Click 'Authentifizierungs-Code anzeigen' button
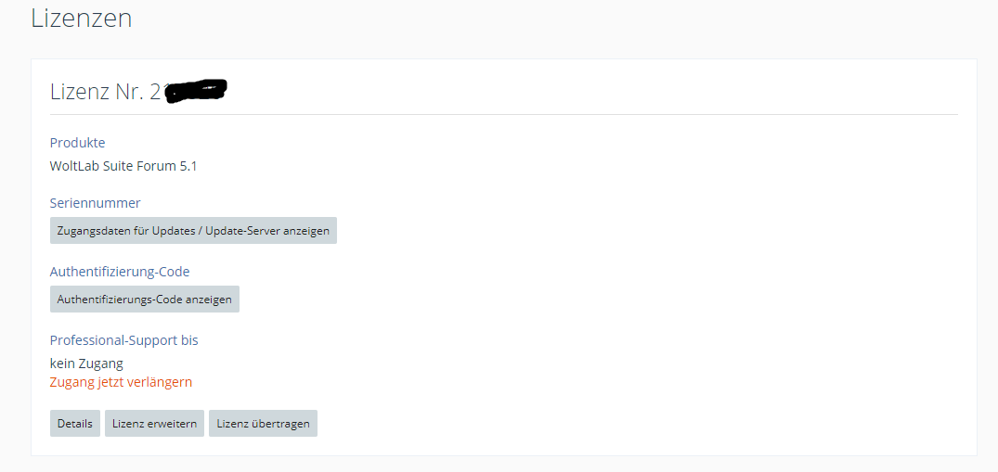This screenshot has height=472, width=998. click(144, 300)
